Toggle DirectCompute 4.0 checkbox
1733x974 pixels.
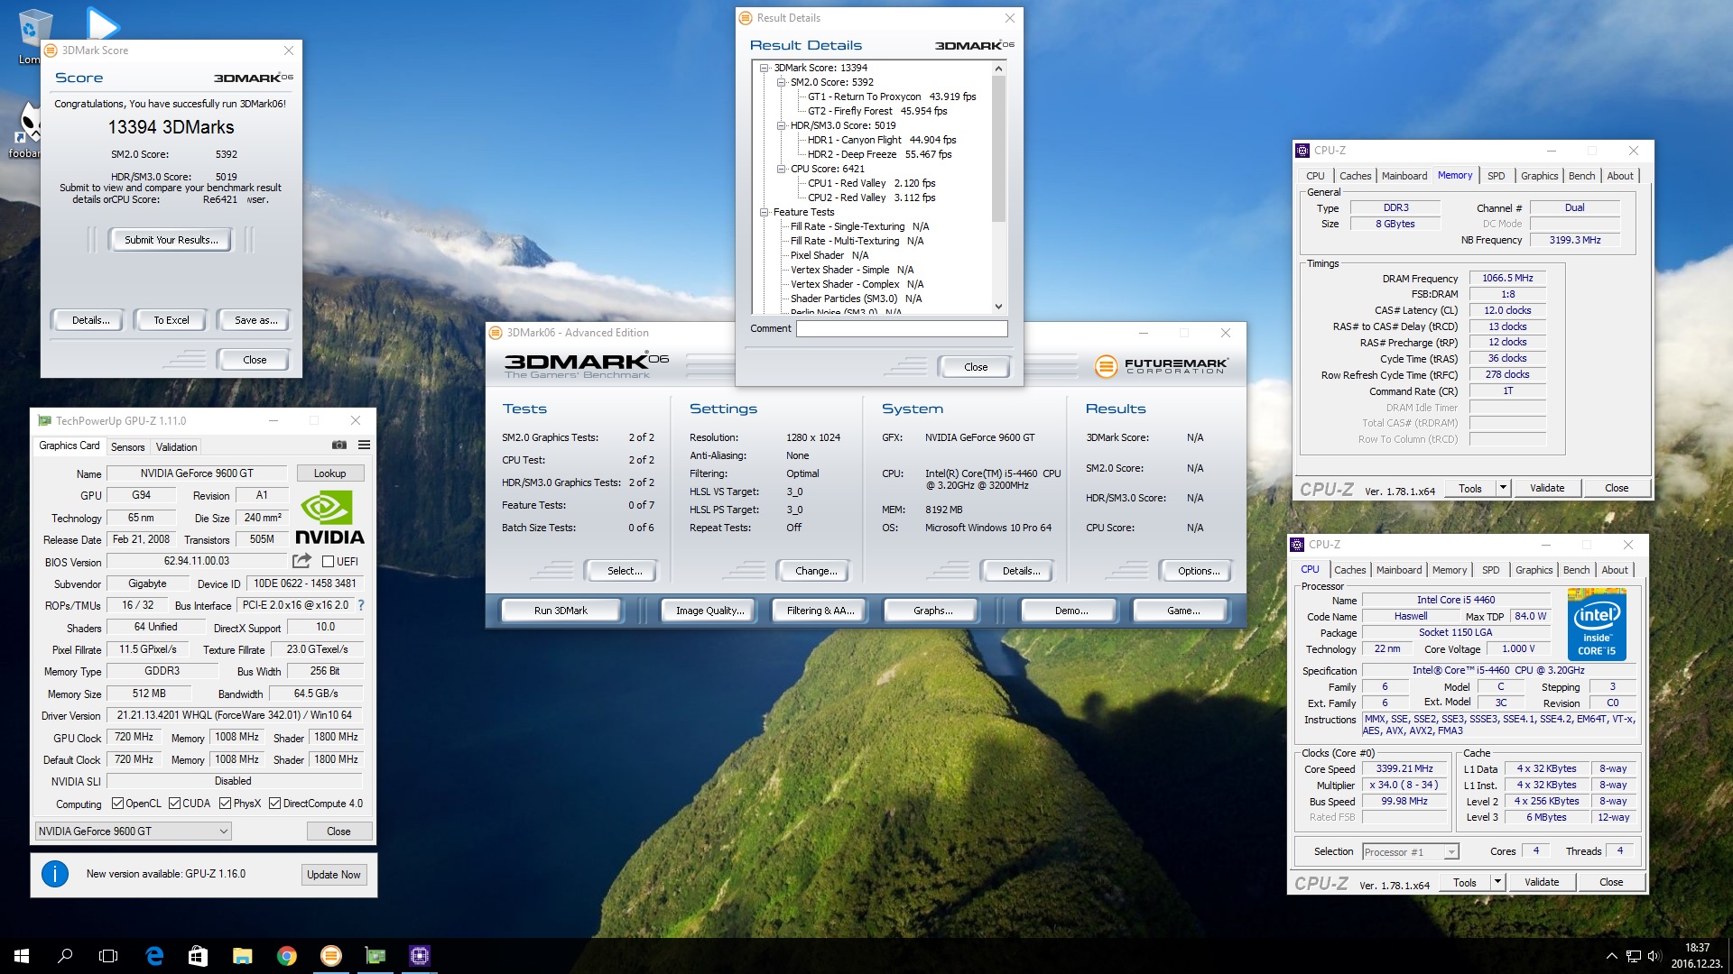click(x=274, y=804)
